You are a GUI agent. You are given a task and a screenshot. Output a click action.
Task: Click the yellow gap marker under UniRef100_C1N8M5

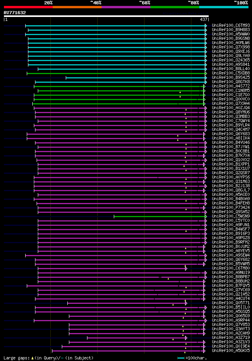[x=180, y=92]
